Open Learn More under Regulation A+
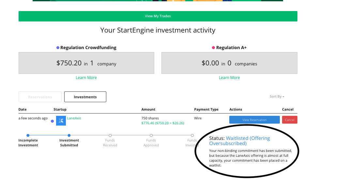The width and height of the screenshot is (347, 189). click(229, 78)
